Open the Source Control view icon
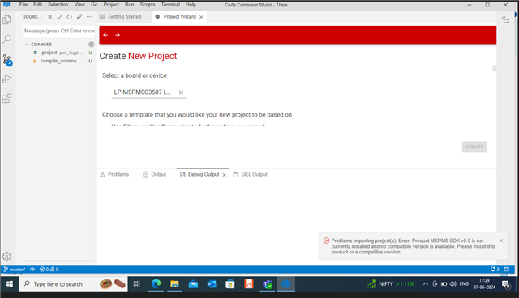This screenshot has width=519, height=298. pos(7,59)
